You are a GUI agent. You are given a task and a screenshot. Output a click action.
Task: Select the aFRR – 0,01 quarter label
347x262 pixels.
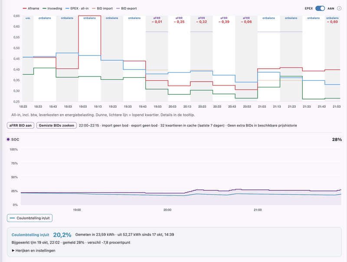(x=157, y=20)
